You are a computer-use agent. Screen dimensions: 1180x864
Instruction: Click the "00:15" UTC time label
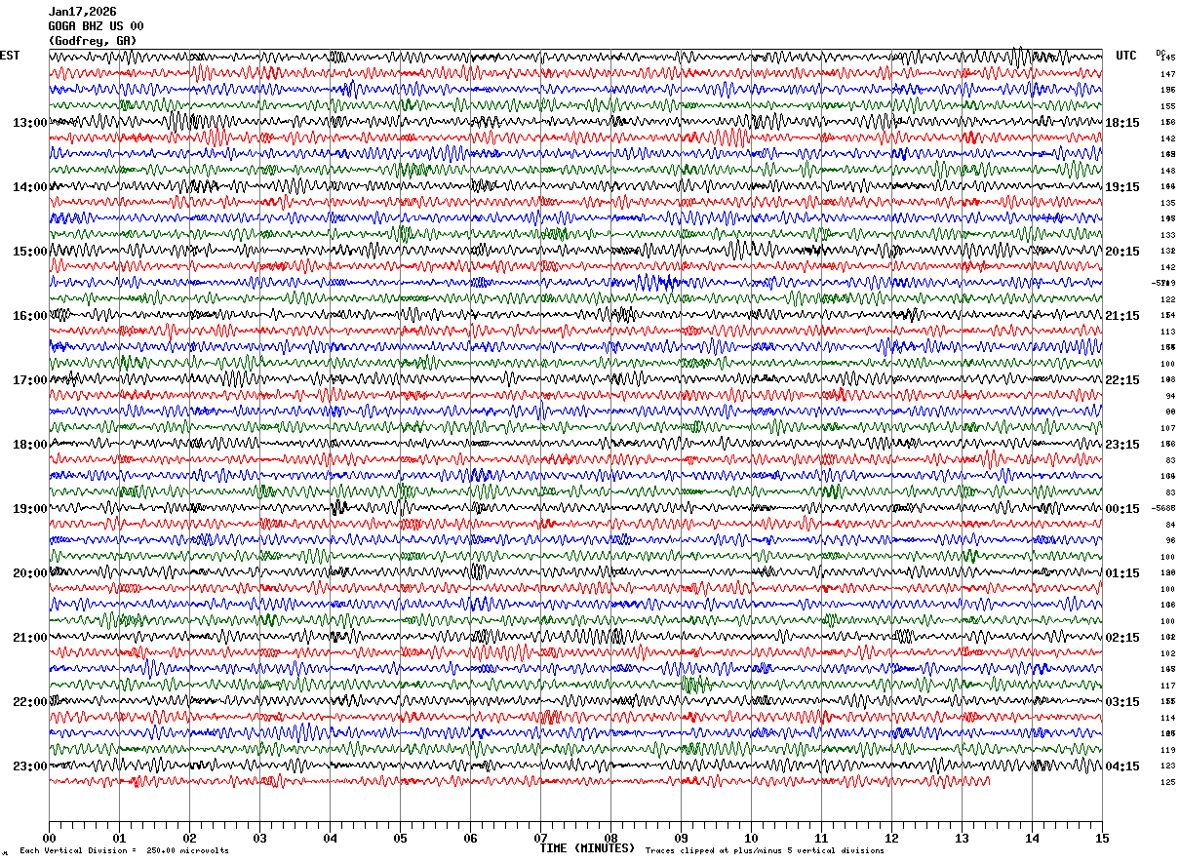(1122, 509)
